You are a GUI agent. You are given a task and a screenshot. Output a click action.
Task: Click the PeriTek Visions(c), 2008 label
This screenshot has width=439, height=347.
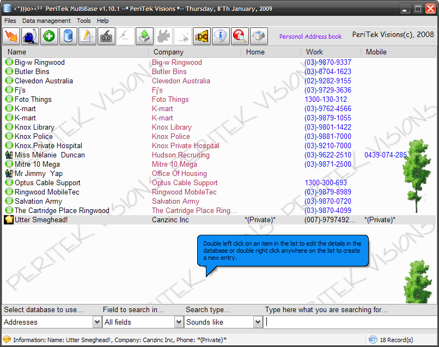[x=393, y=34]
